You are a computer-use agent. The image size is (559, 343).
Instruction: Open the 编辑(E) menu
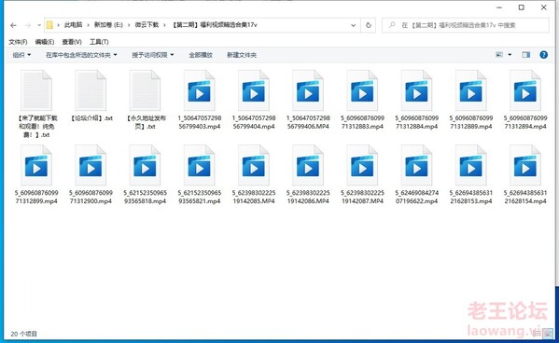point(45,42)
